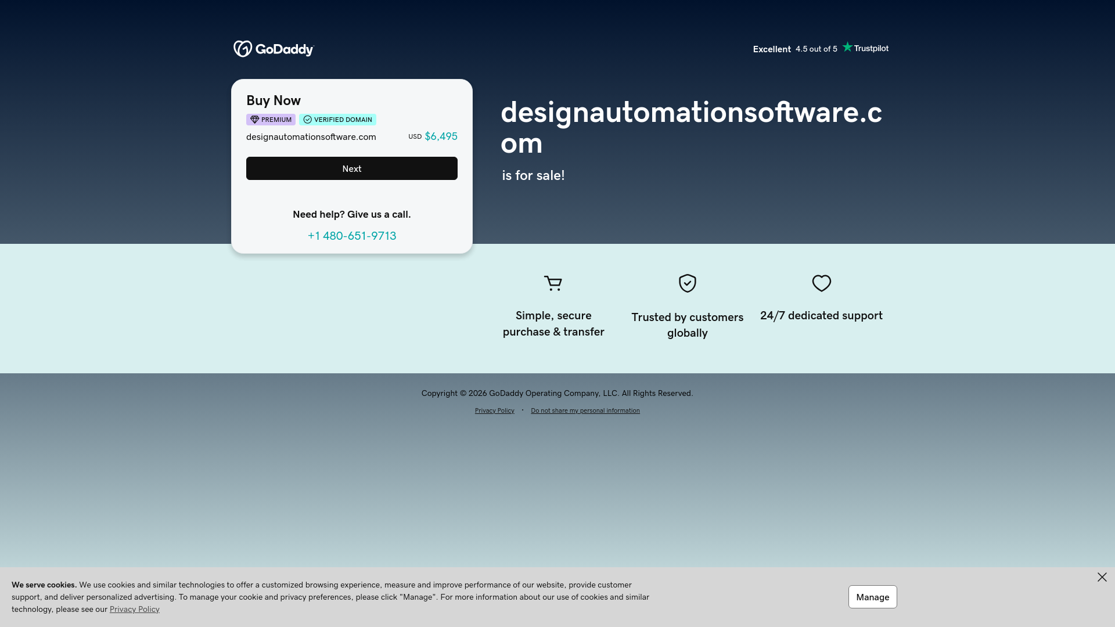Image resolution: width=1115 pixels, height=627 pixels.
Task: Dismiss the cookie banner with X
Action: [x=1102, y=577]
